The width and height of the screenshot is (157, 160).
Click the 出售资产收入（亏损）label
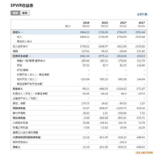(x=25, y=99)
